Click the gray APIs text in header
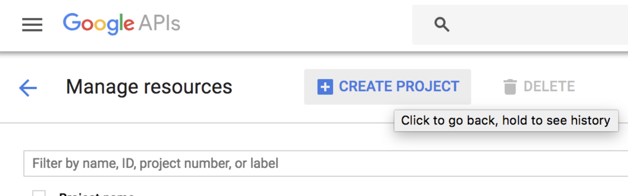The image size is (628, 196). pos(159,23)
